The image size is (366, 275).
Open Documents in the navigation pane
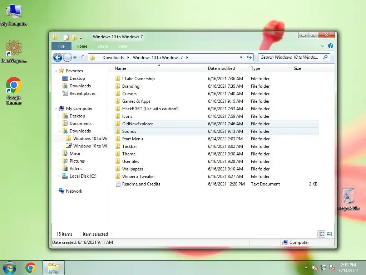80,124
